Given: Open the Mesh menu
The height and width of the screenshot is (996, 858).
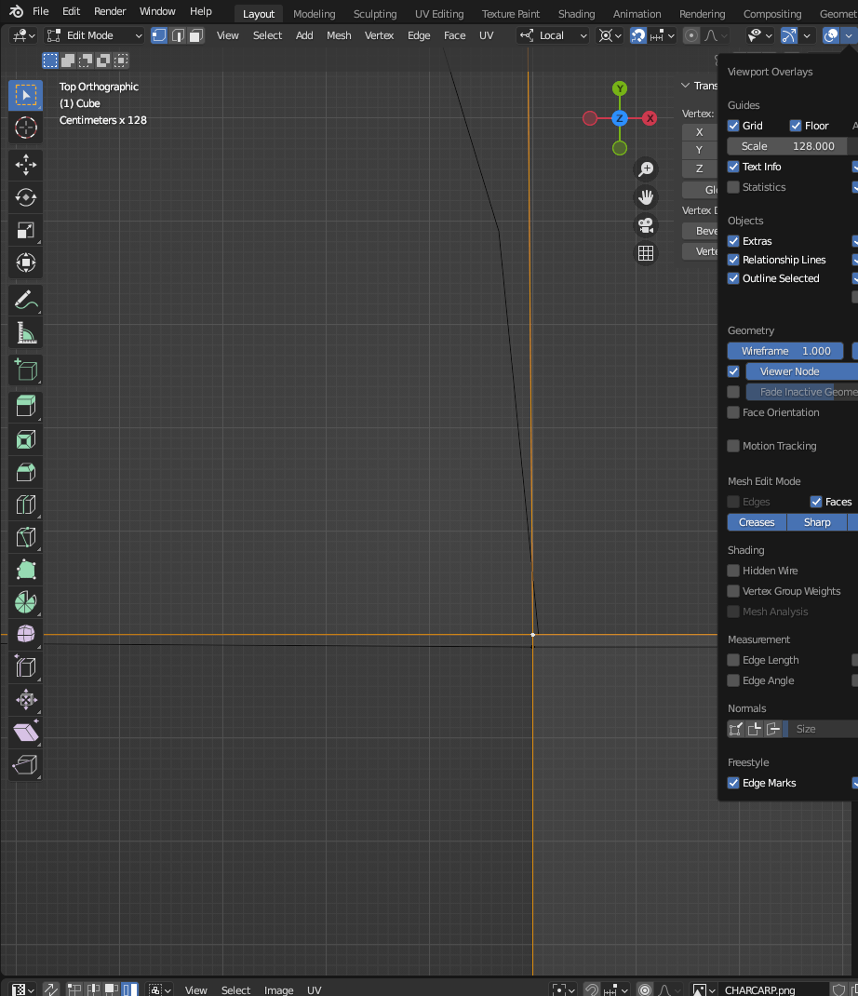Looking at the screenshot, I should point(338,35).
